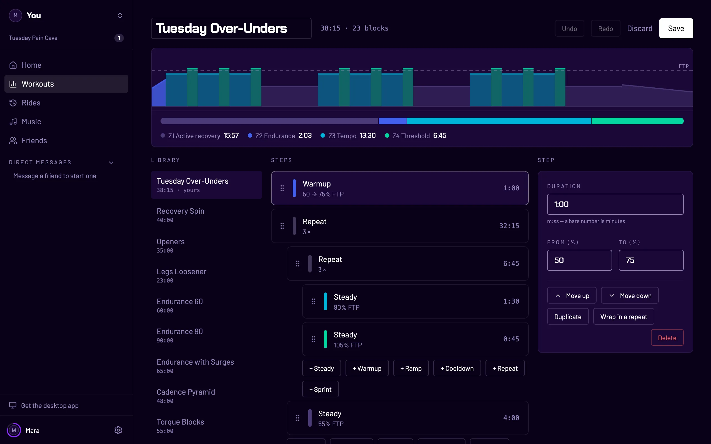Open the You account switcher chevrons

coord(120,15)
